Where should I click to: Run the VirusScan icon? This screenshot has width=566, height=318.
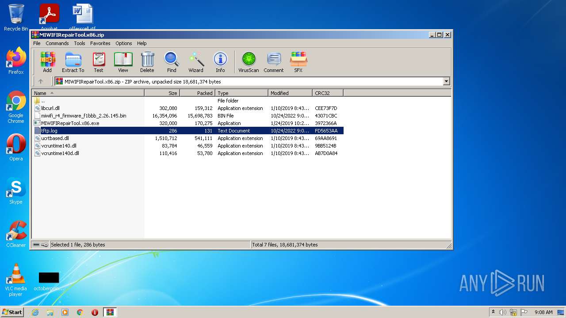(249, 62)
